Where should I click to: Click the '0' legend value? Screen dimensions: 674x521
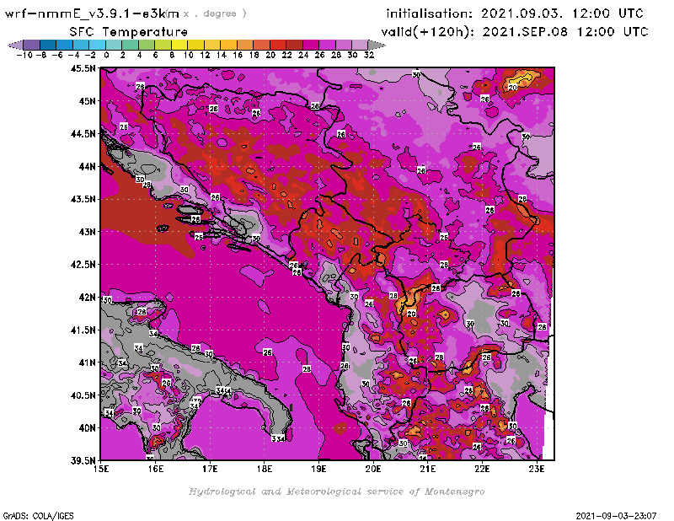(x=106, y=55)
